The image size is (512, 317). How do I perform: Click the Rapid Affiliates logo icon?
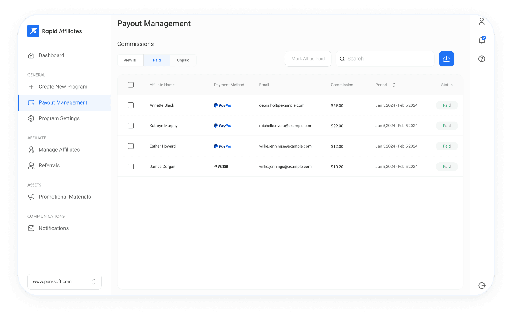point(33,31)
